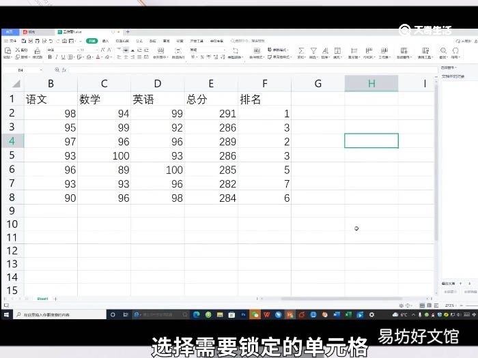Click the Windows Start button

click(6, 314)
